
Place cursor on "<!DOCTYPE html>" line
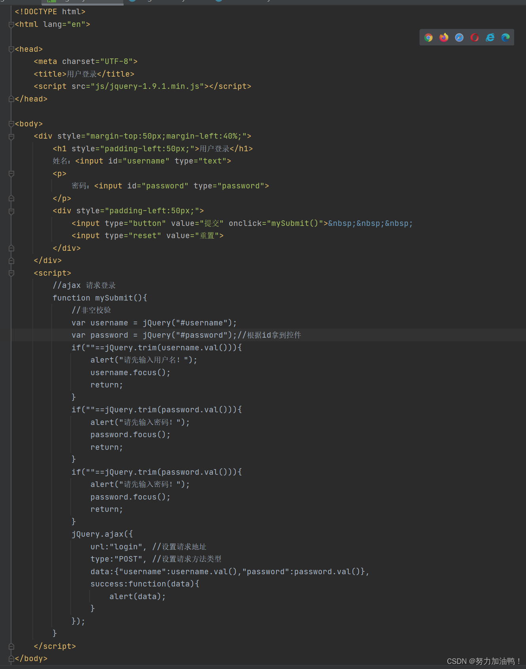click(x=50, y=12)
